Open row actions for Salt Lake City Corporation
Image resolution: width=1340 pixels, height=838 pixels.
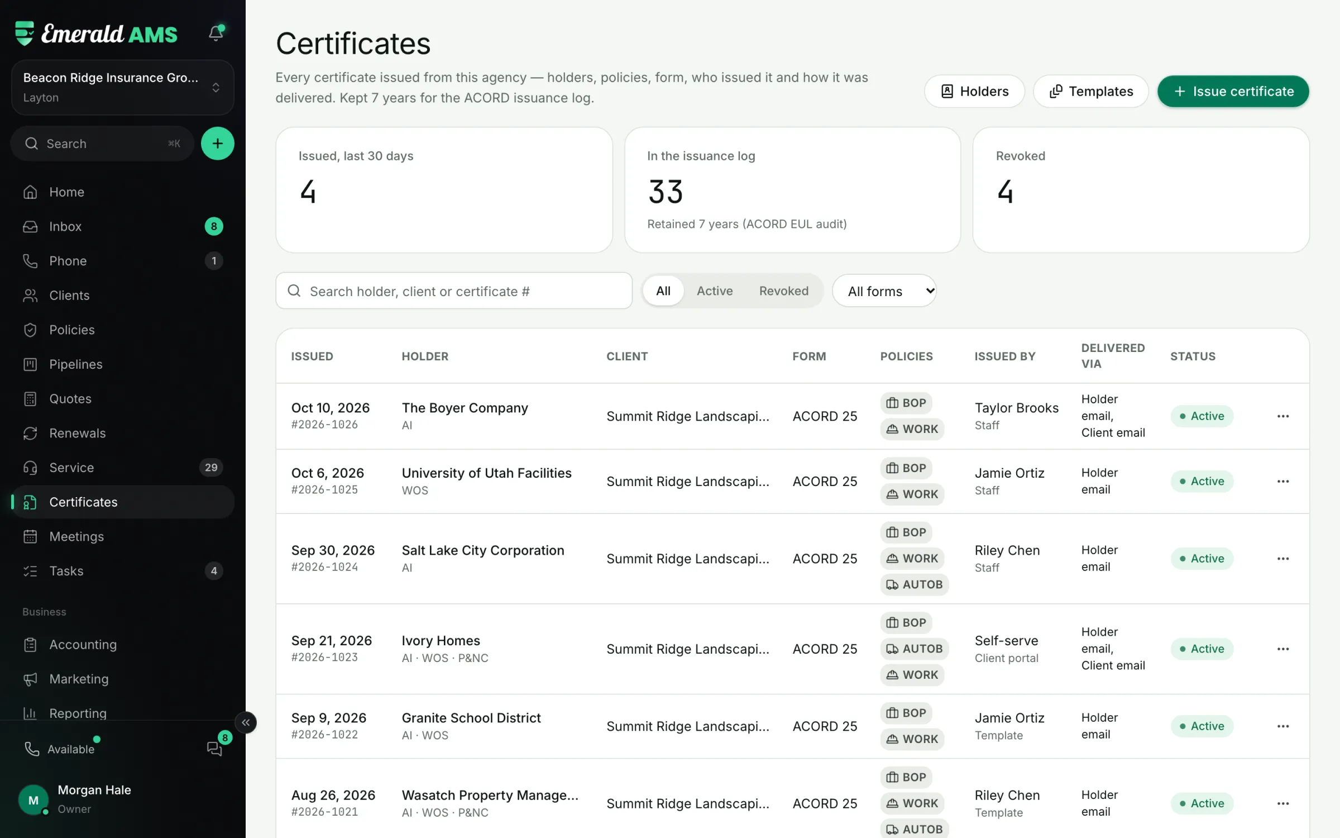pyautogui.click(x=1283, y=559)
